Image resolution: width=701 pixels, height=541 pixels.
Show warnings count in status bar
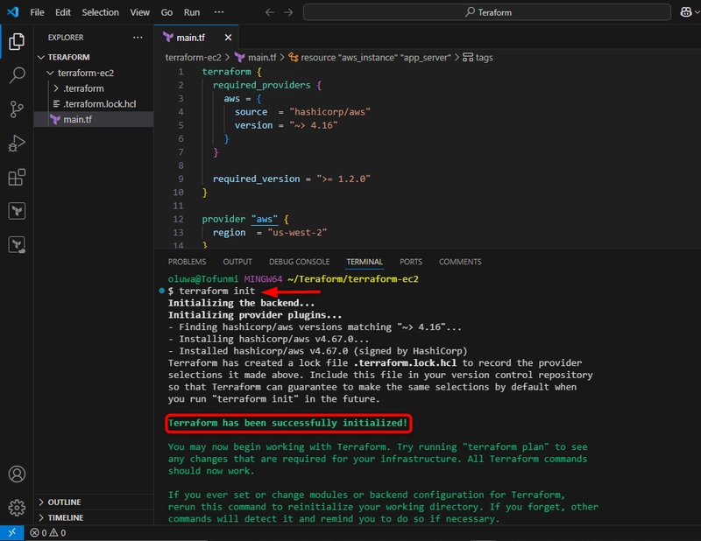pyautogui.click(x=58, y=532)
